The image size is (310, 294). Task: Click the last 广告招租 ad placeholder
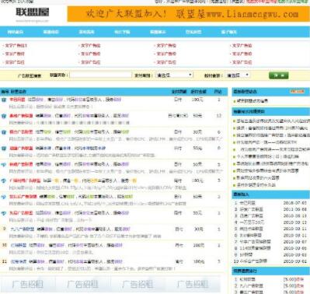193,285
